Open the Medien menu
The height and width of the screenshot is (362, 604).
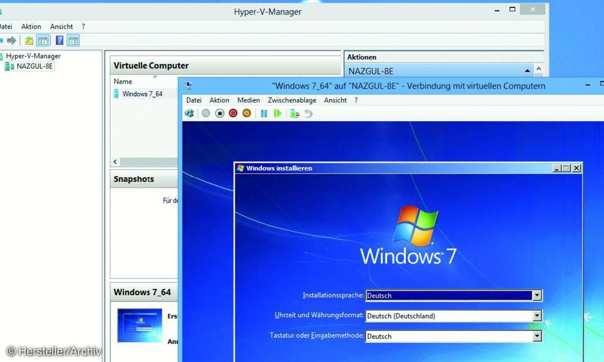tap(249, 100)
